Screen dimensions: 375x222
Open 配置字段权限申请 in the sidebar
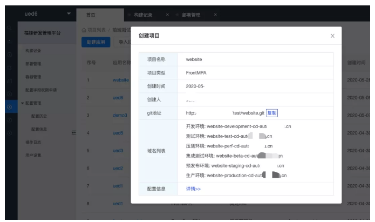click(x=41, y=90)
